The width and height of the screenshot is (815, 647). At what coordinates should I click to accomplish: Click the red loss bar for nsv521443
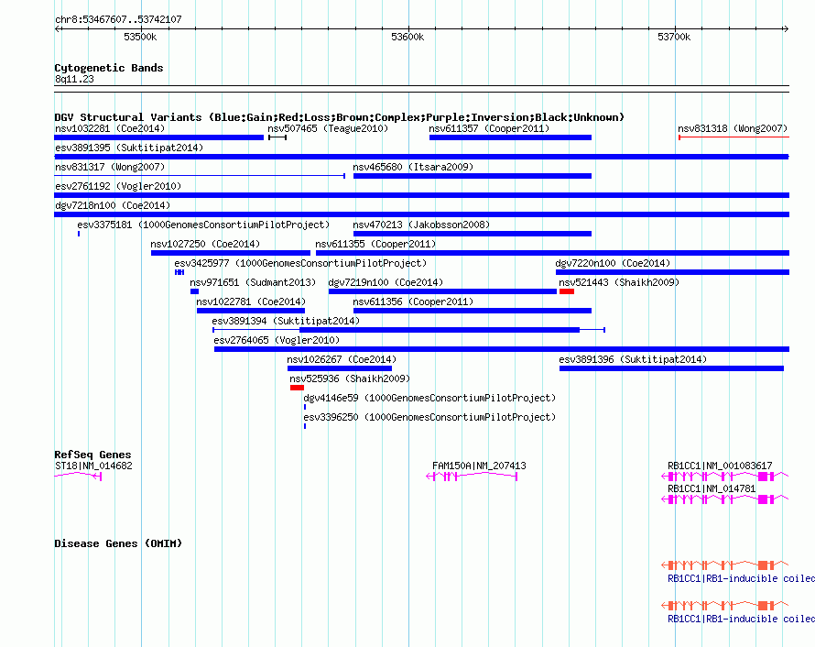coord(567,291)
